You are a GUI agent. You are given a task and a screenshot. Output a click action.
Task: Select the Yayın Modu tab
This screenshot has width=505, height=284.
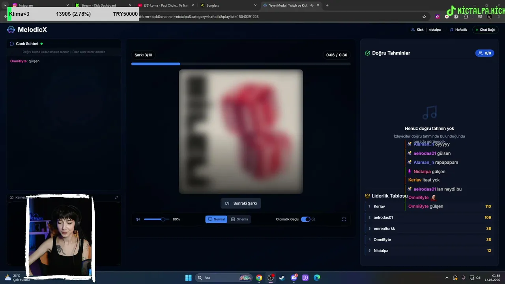click(x=291, y=6)
